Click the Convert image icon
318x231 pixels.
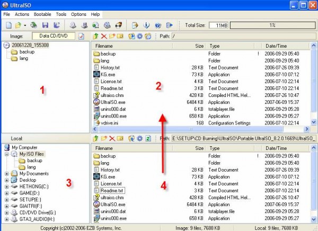tap(95, 25)
